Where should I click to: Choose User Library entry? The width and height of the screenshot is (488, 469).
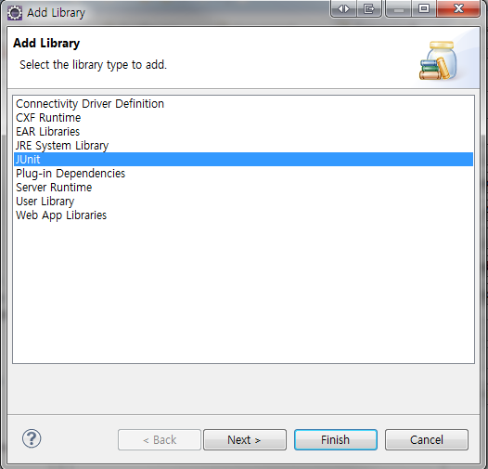[243, 202]
